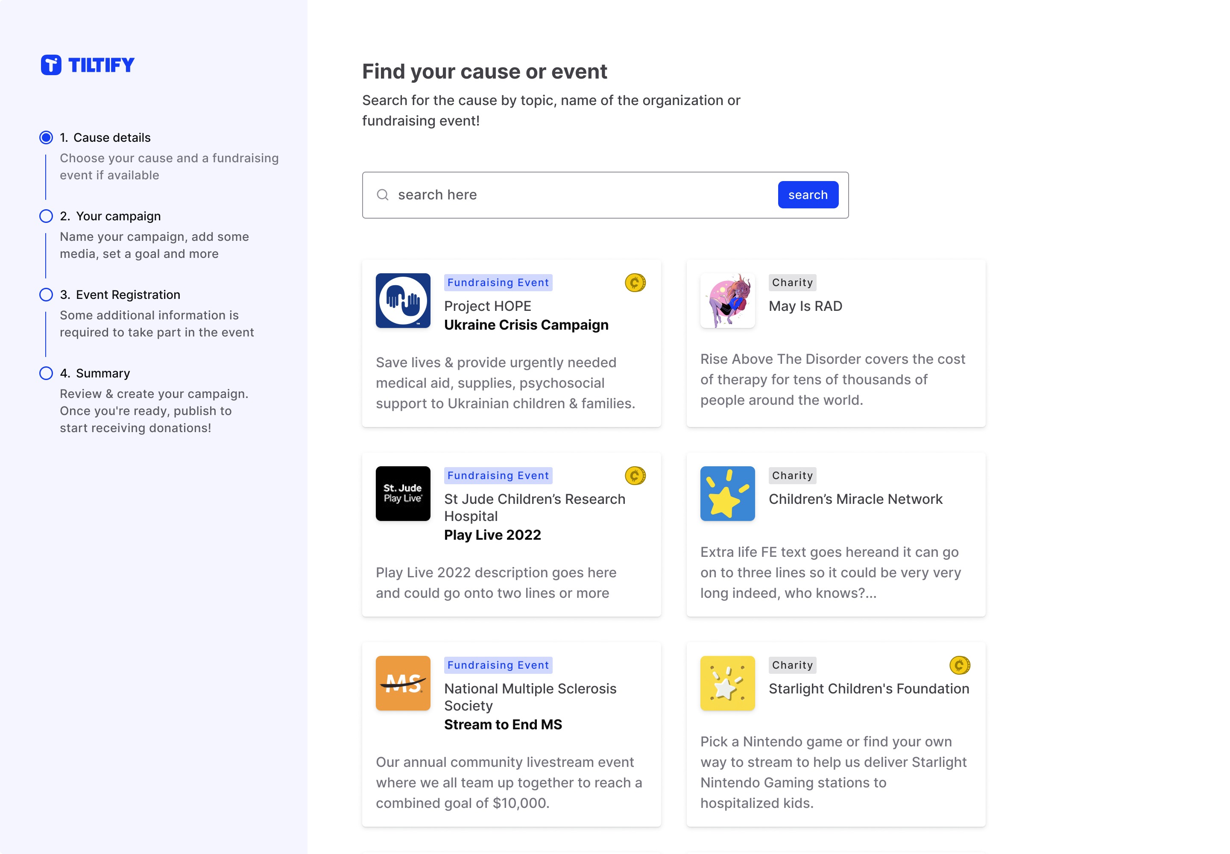Screen dimensions: 1230x854
Task: Click 'Name your campaign, add some media' text
Action: coord(154,246)
